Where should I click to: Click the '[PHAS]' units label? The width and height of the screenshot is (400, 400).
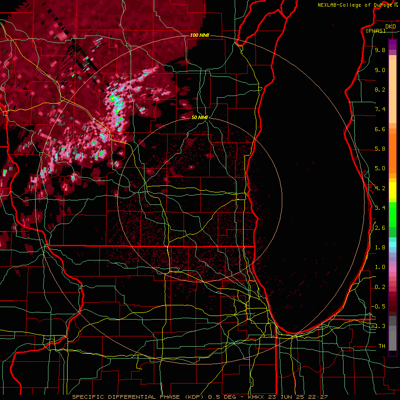pos(376,31)
